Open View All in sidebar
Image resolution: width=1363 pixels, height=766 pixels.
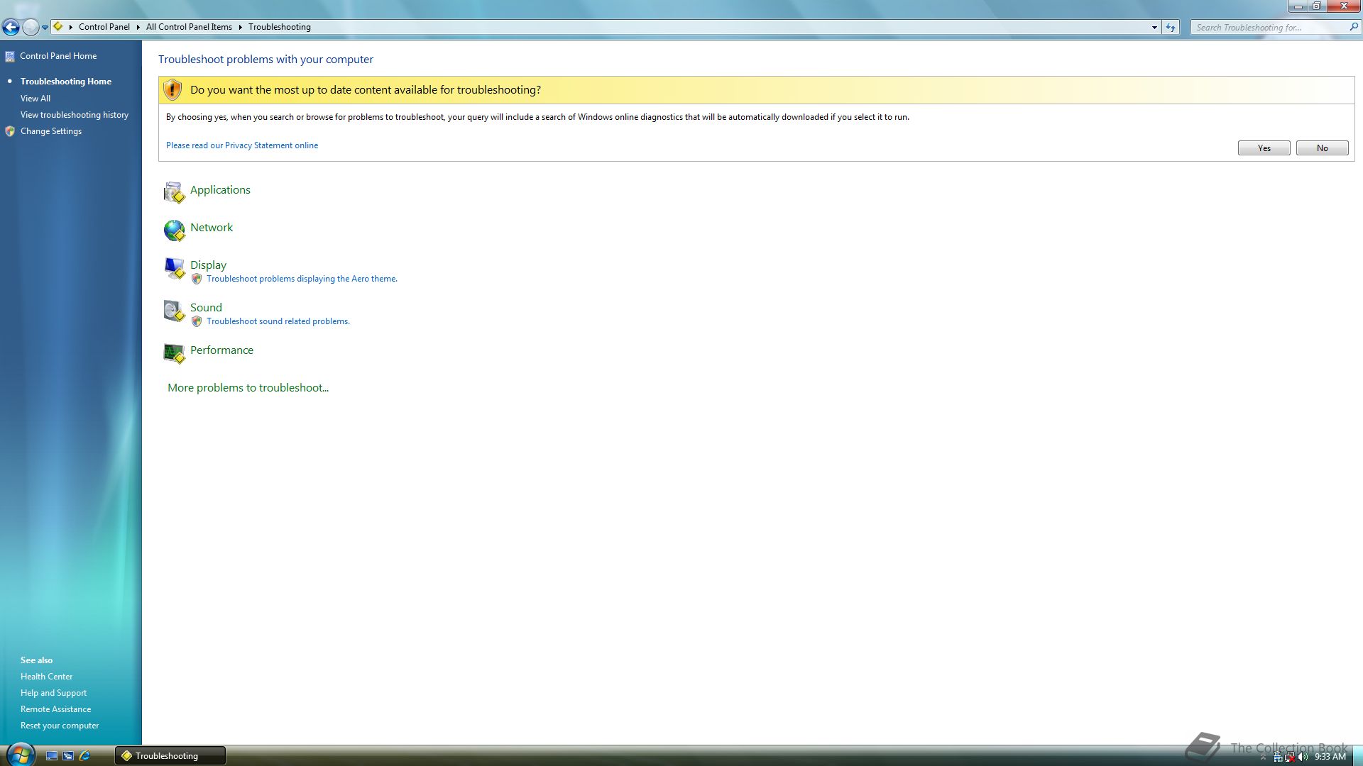(35, 99)
